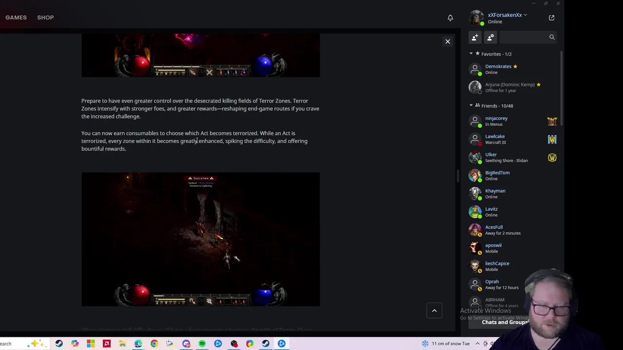This screenshot has width=623, height=350.
Task: Open Battle.net active taskbar icon
Action: click(x=281, y=344)
